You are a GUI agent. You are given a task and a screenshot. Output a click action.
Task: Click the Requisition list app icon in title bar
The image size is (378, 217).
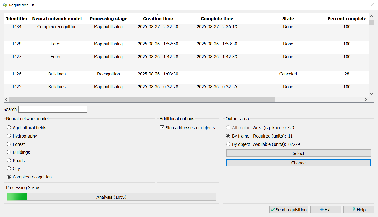(5, 5)
